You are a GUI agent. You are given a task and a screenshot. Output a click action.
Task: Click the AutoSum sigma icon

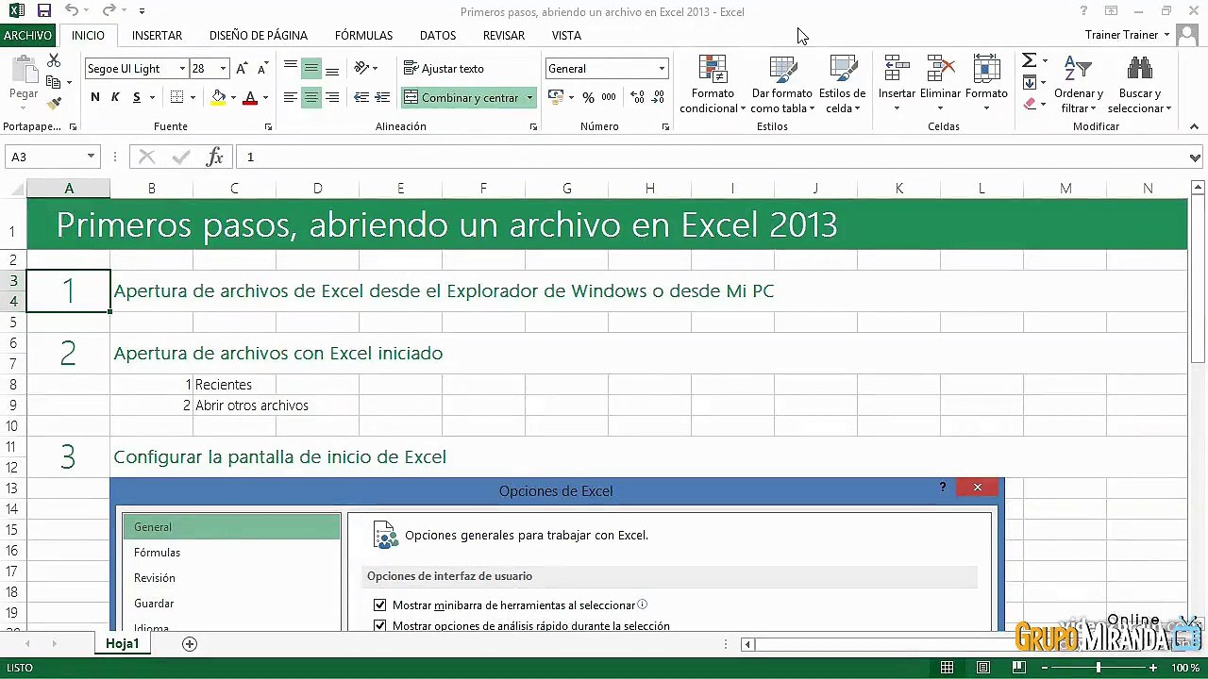[1030, 60]
